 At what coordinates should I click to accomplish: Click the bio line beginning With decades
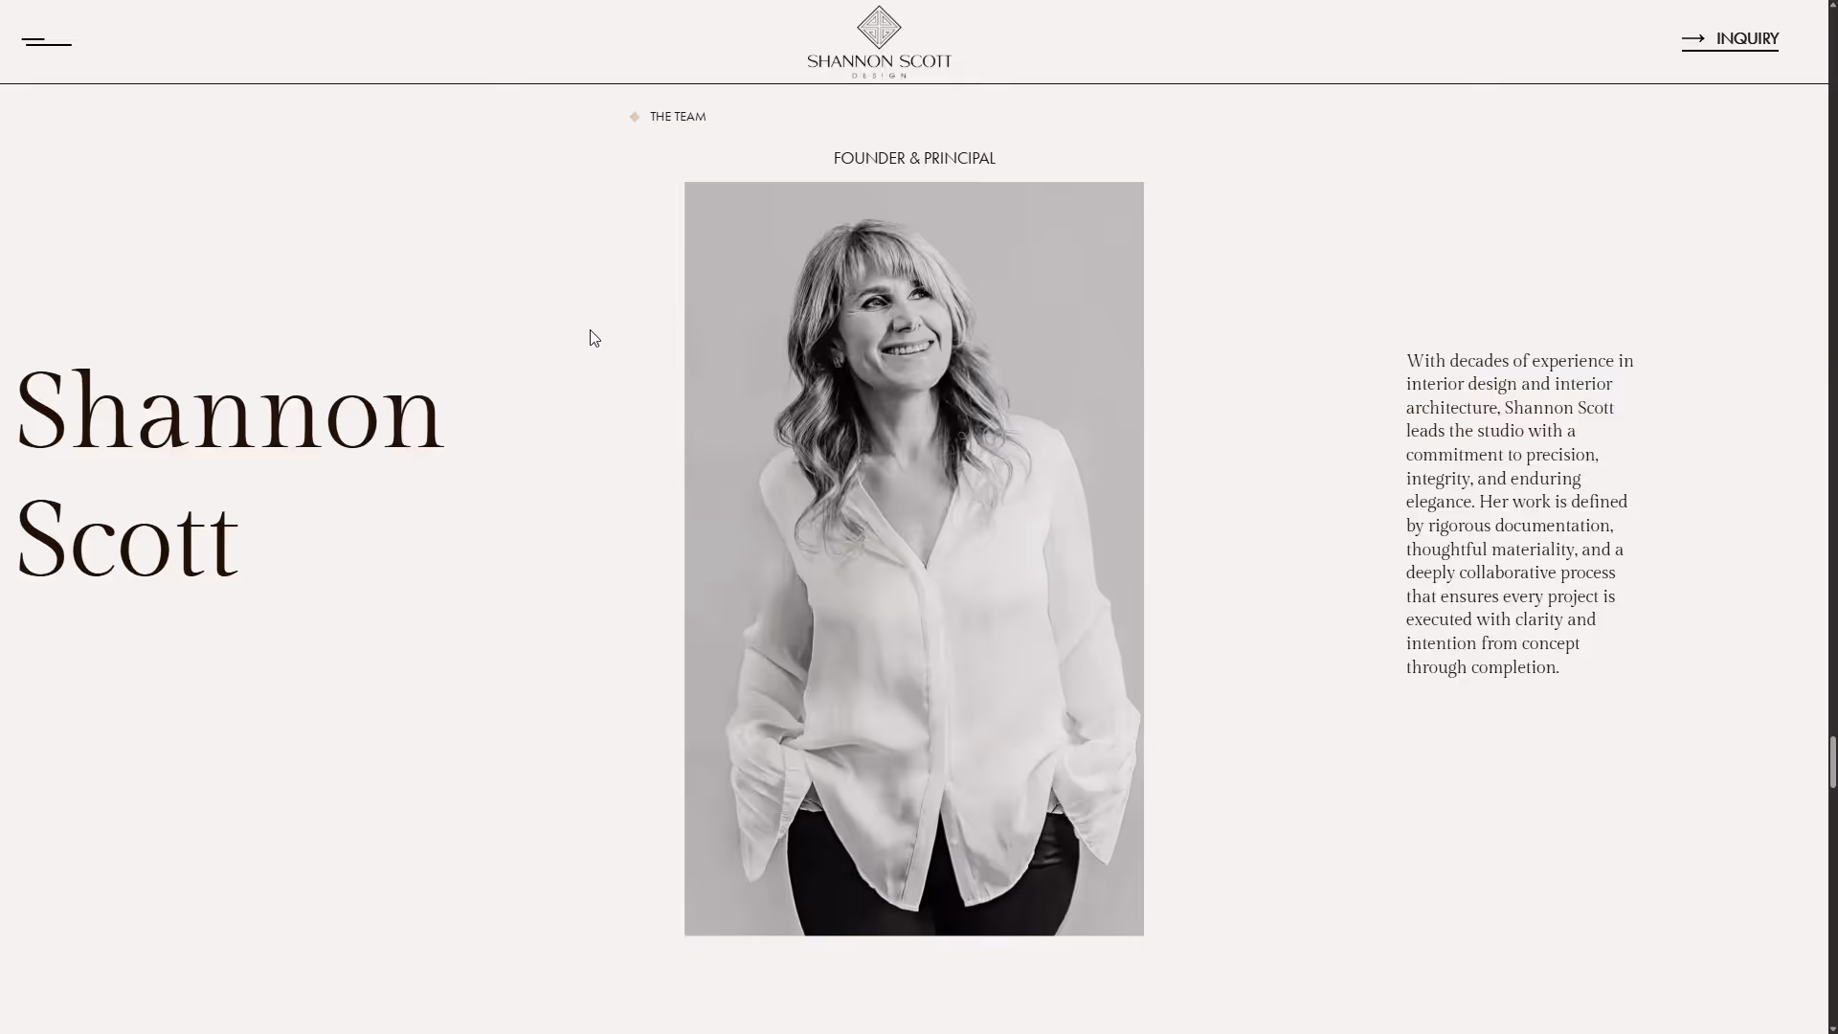(1519, 361)
